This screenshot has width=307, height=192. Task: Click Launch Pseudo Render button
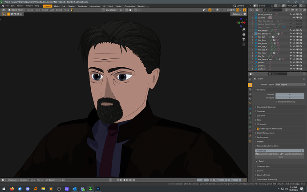[267, 154]
